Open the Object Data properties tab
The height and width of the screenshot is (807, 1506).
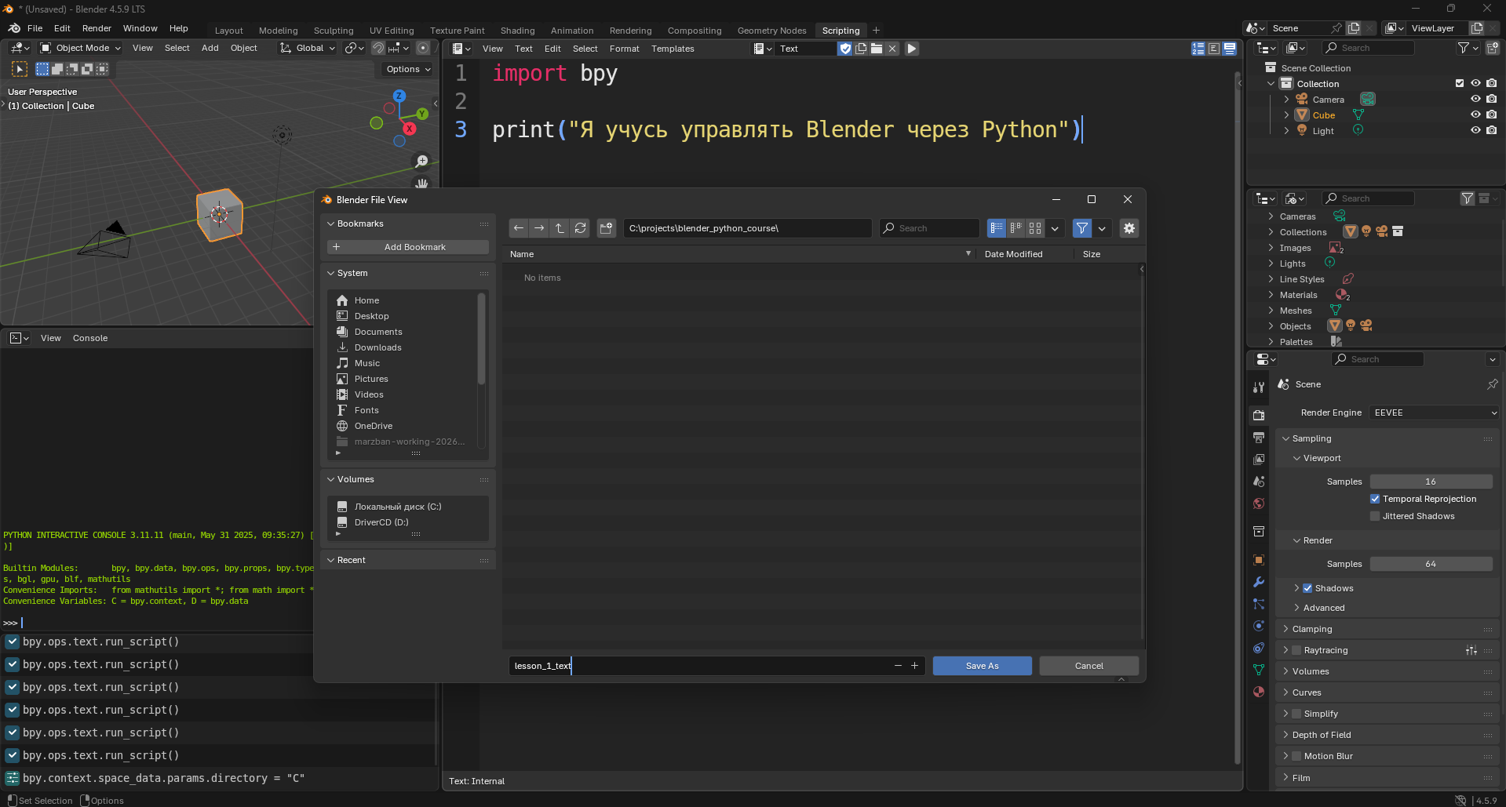1259,670
